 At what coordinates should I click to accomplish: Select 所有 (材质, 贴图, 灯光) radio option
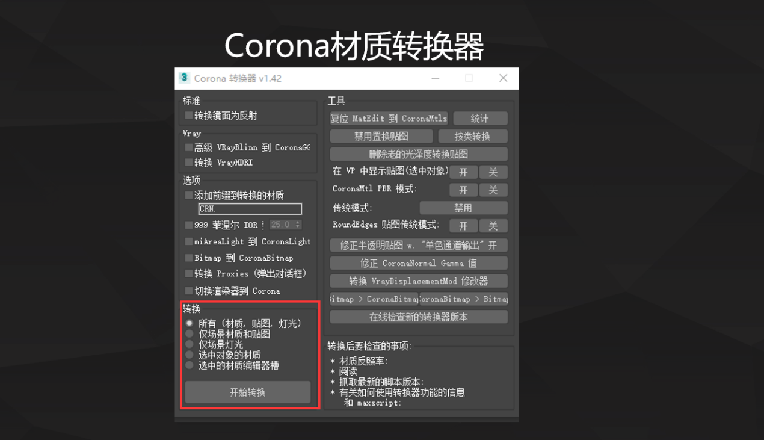click(189, 323)
